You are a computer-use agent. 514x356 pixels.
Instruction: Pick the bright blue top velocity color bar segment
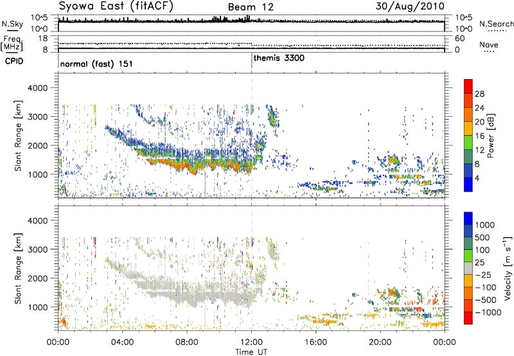[x=468, y=218]
